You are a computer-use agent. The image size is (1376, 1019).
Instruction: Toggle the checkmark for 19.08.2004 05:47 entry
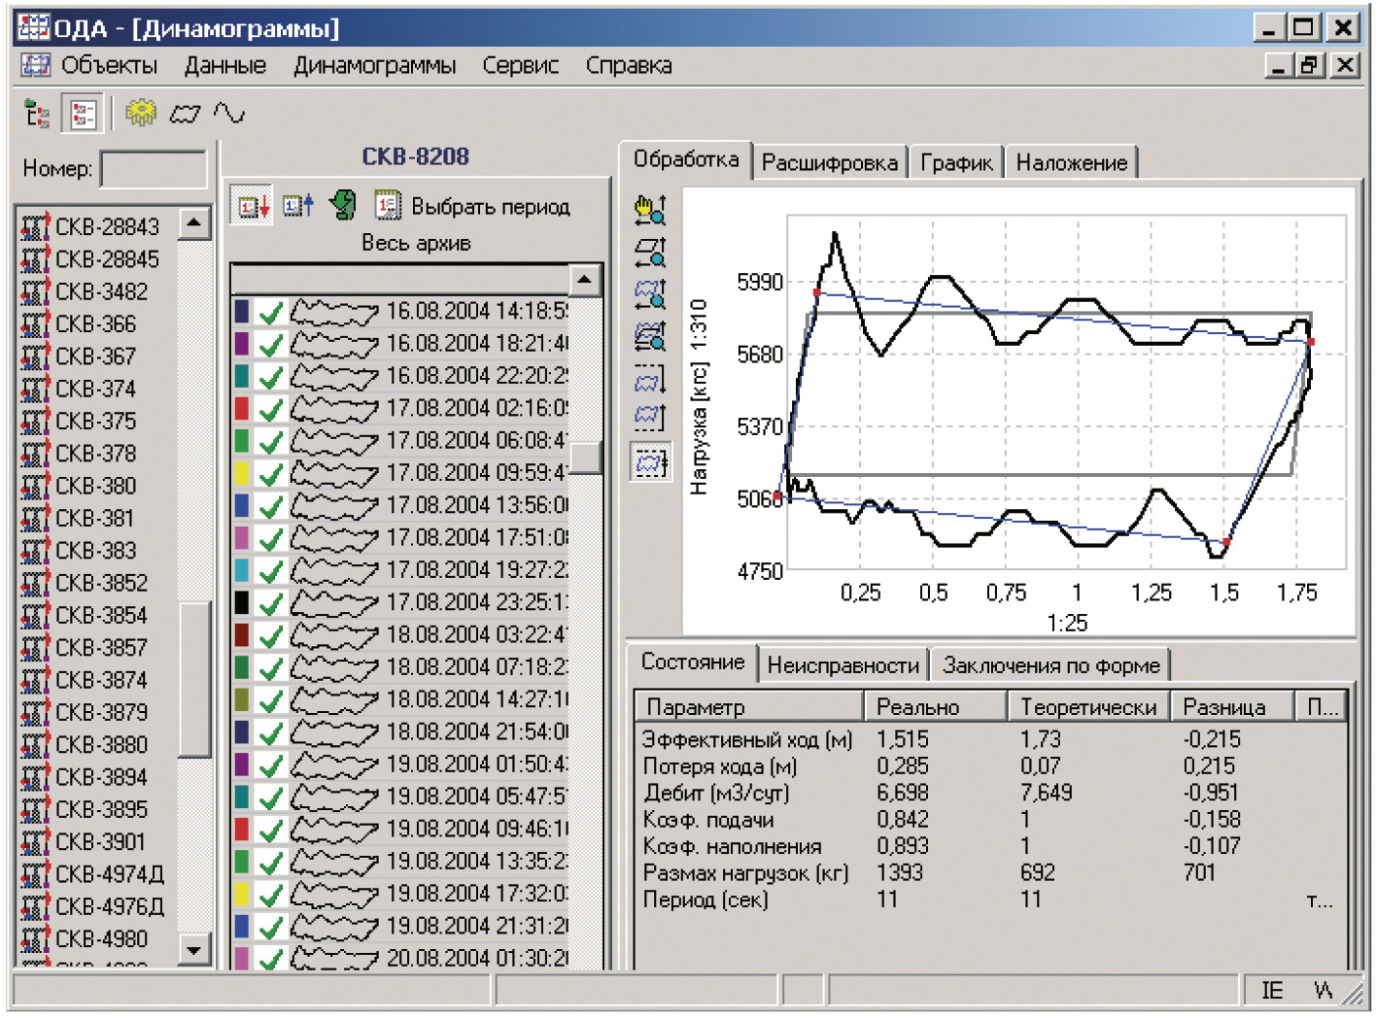pos(271,798)
